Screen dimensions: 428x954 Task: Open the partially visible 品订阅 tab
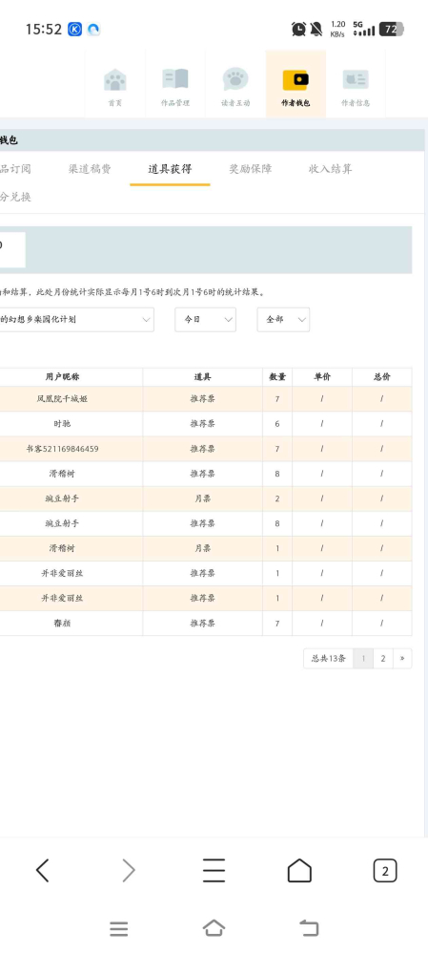(x=15, y=169)
